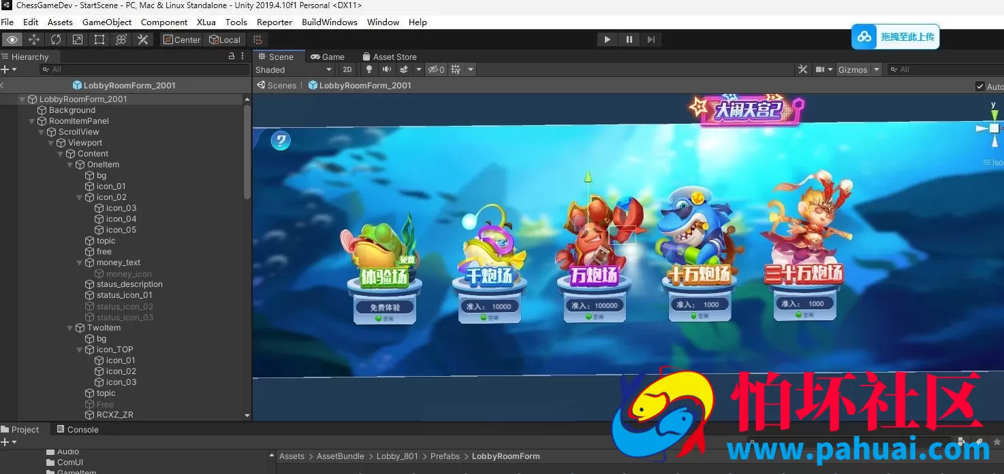Click Lobby_801 in asset path breadcrumb

(397, 456)
